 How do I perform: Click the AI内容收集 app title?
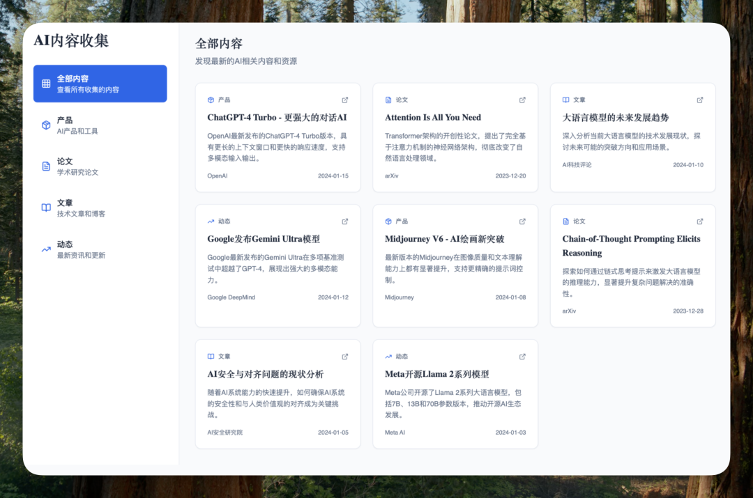pyautogui.click(x=71, y=41)
